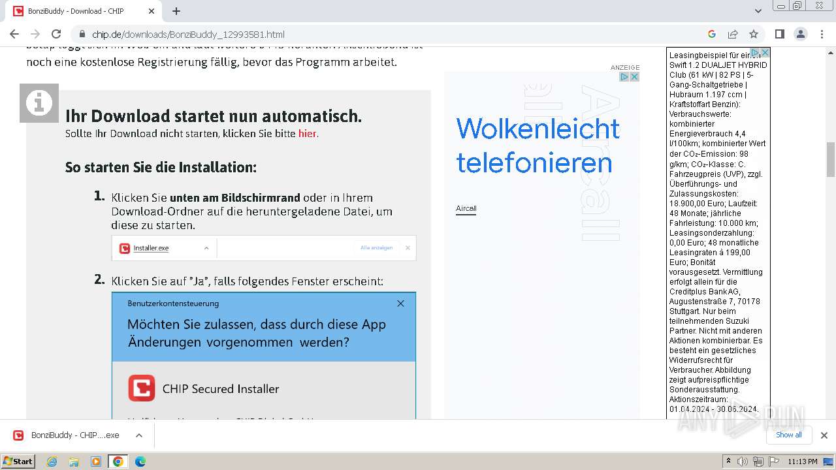Click the site information lock icon

[x=82, y=34]
